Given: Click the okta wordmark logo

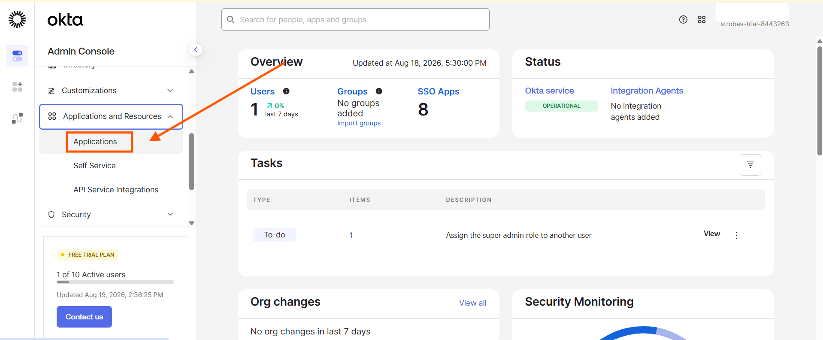Looking at the screenshot, I should coord(65,19).
